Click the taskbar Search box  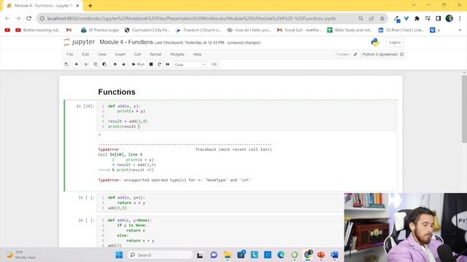click(x=161, y=255)
